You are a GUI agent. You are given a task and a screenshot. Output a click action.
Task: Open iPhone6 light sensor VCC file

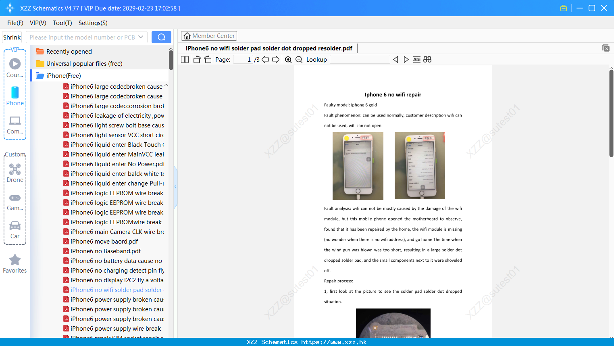(114, 135)
